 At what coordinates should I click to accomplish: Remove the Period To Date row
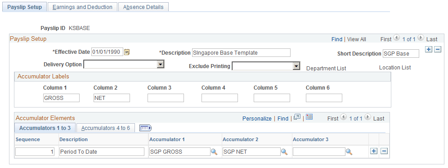(384, 151)
